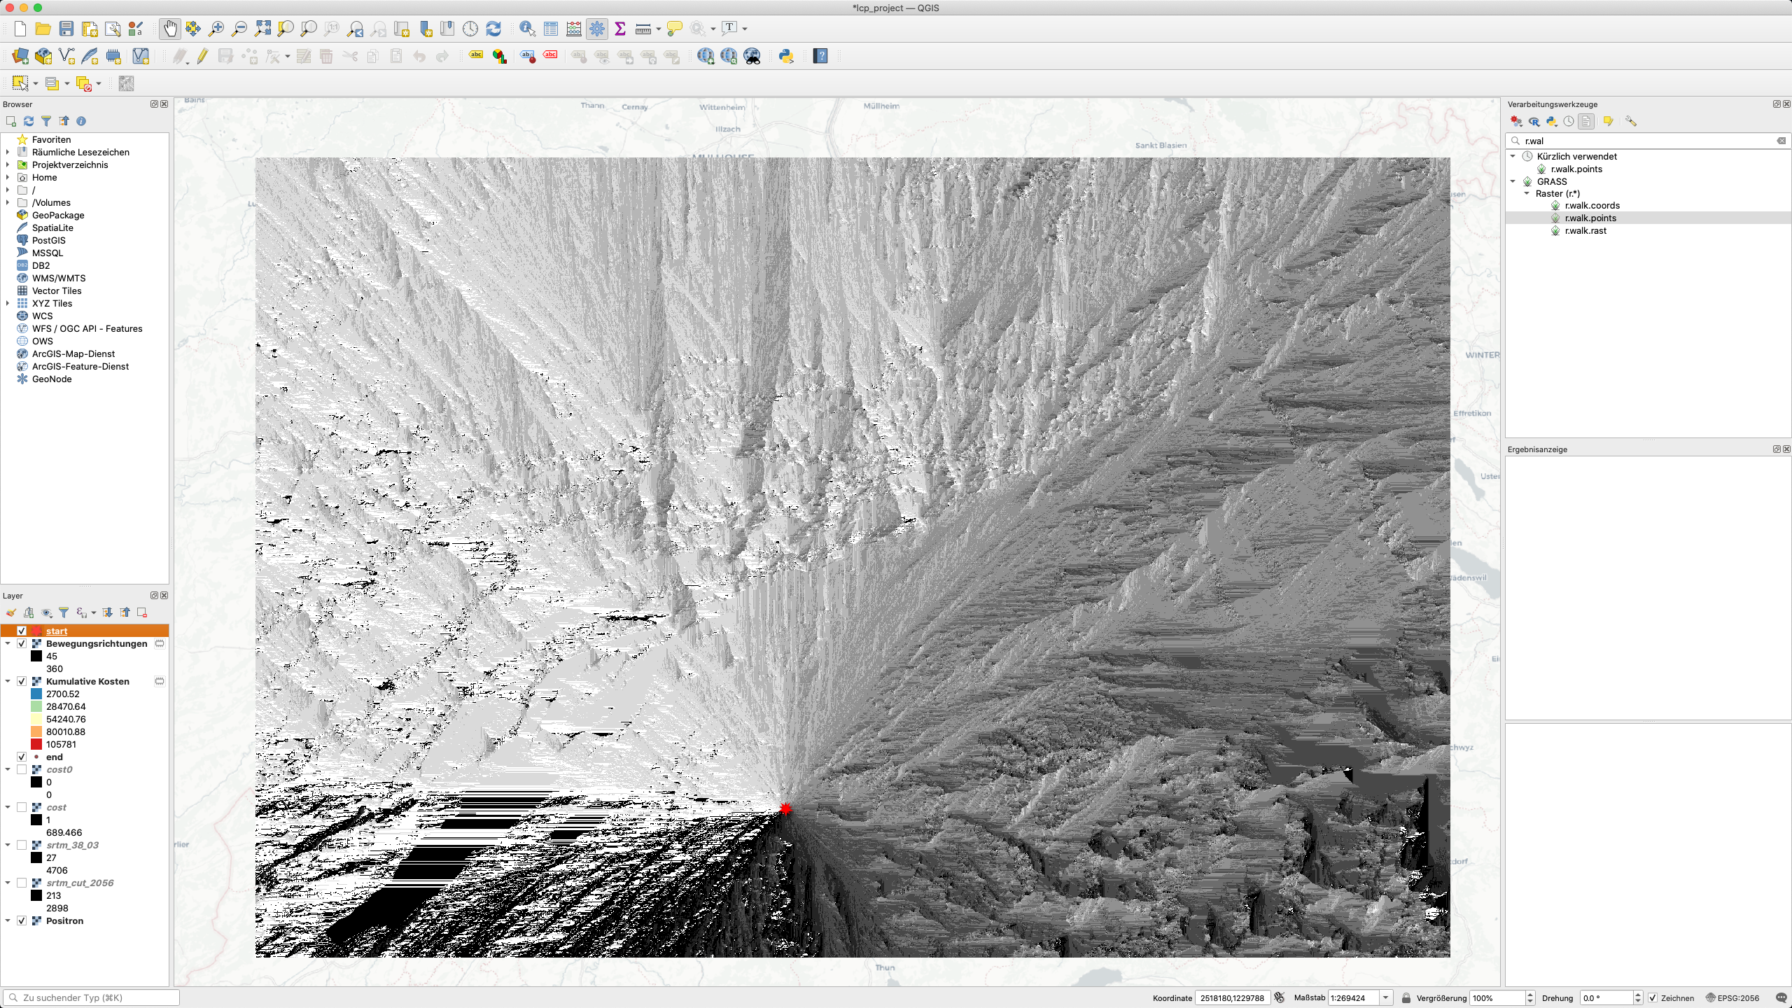Click the Browser panel refresh icon
Image resolution: width=1792 pixels, height=1008 pixels.
pyautogui.click(x=29, y=121)
